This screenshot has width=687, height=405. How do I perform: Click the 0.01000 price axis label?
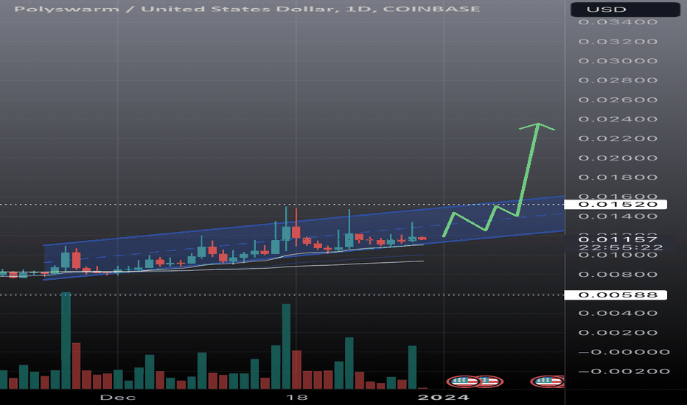(618, 256)
